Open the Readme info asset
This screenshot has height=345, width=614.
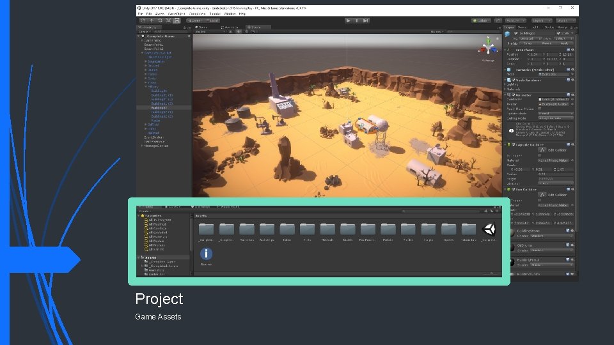click(x=207, y=254)
